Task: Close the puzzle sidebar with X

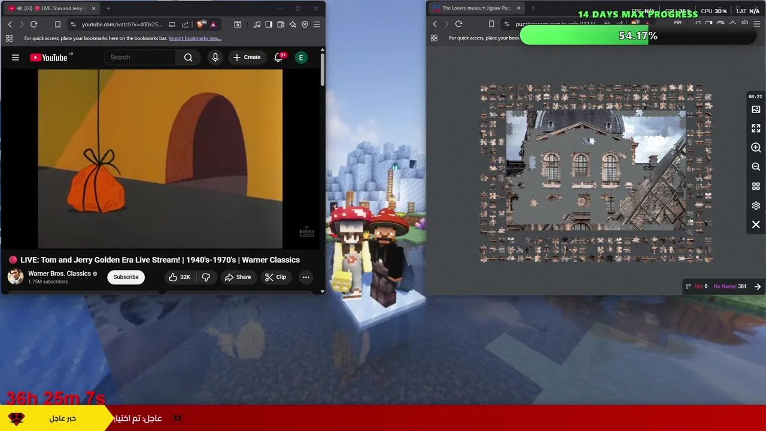Action: 756,224
